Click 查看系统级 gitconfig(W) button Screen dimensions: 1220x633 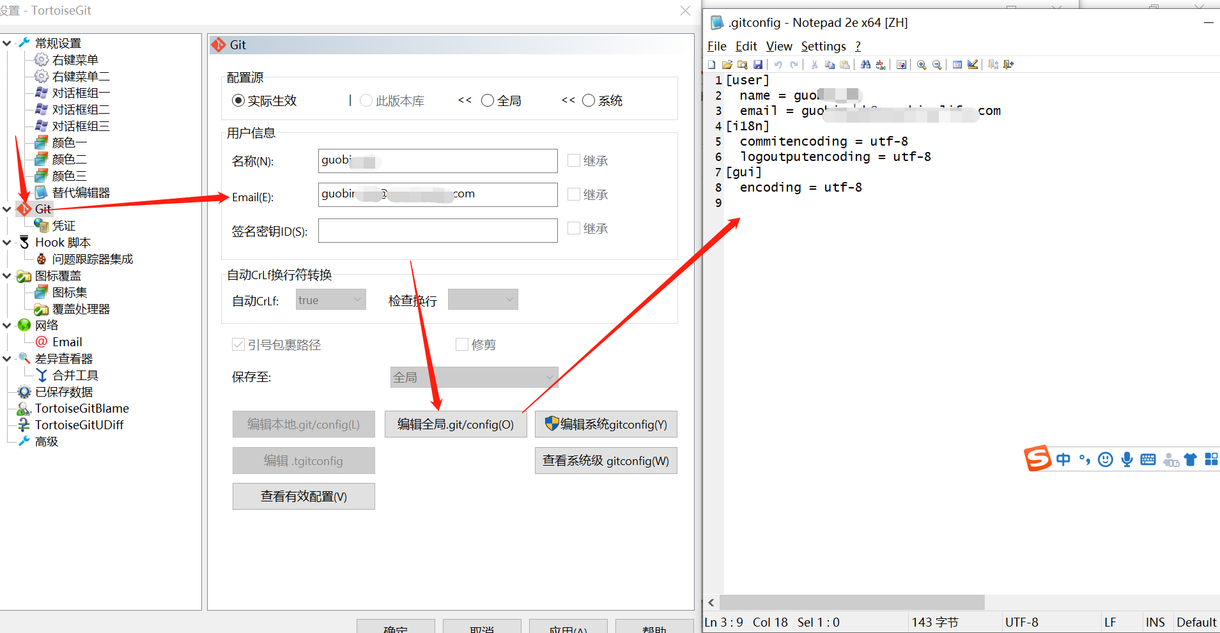(606, 461)
